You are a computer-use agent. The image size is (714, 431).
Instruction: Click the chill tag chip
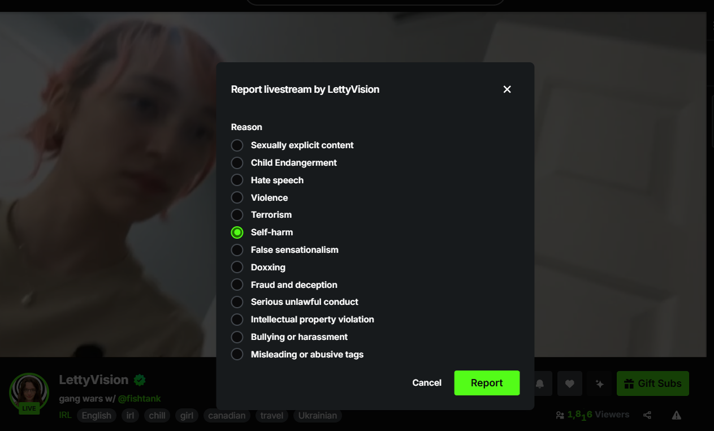tap(157, 416)
